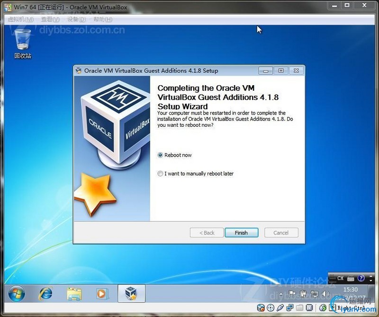This screenshot has width=379, height=317.
Task: Click the optical disc status icon
Action: click(x=271, y=308)
